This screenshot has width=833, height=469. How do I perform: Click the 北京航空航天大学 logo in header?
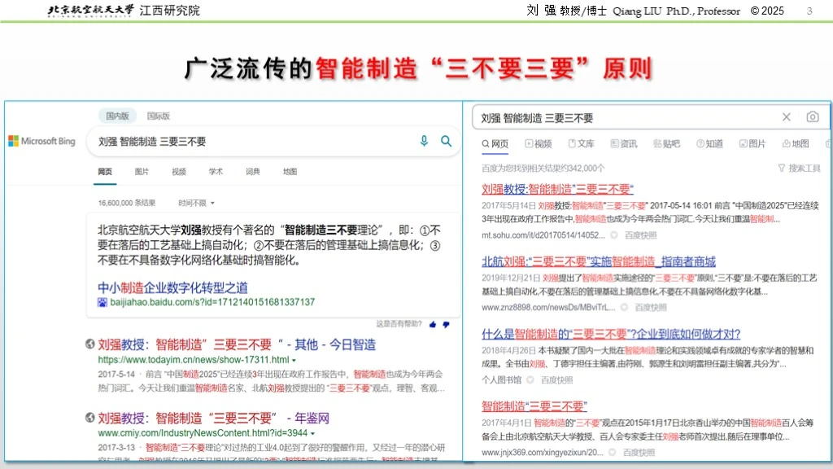90,11
